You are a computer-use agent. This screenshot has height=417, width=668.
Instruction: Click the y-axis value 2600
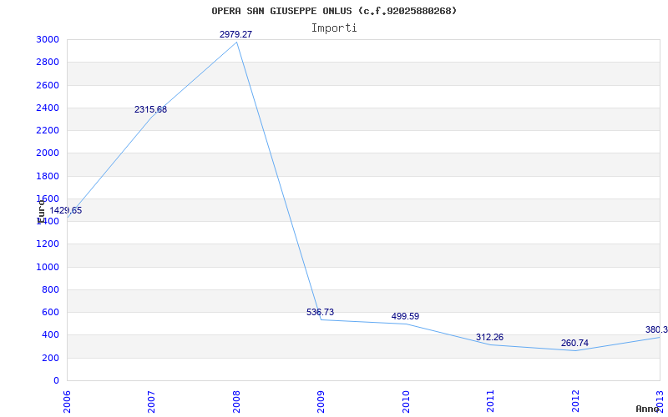(48, 85)
